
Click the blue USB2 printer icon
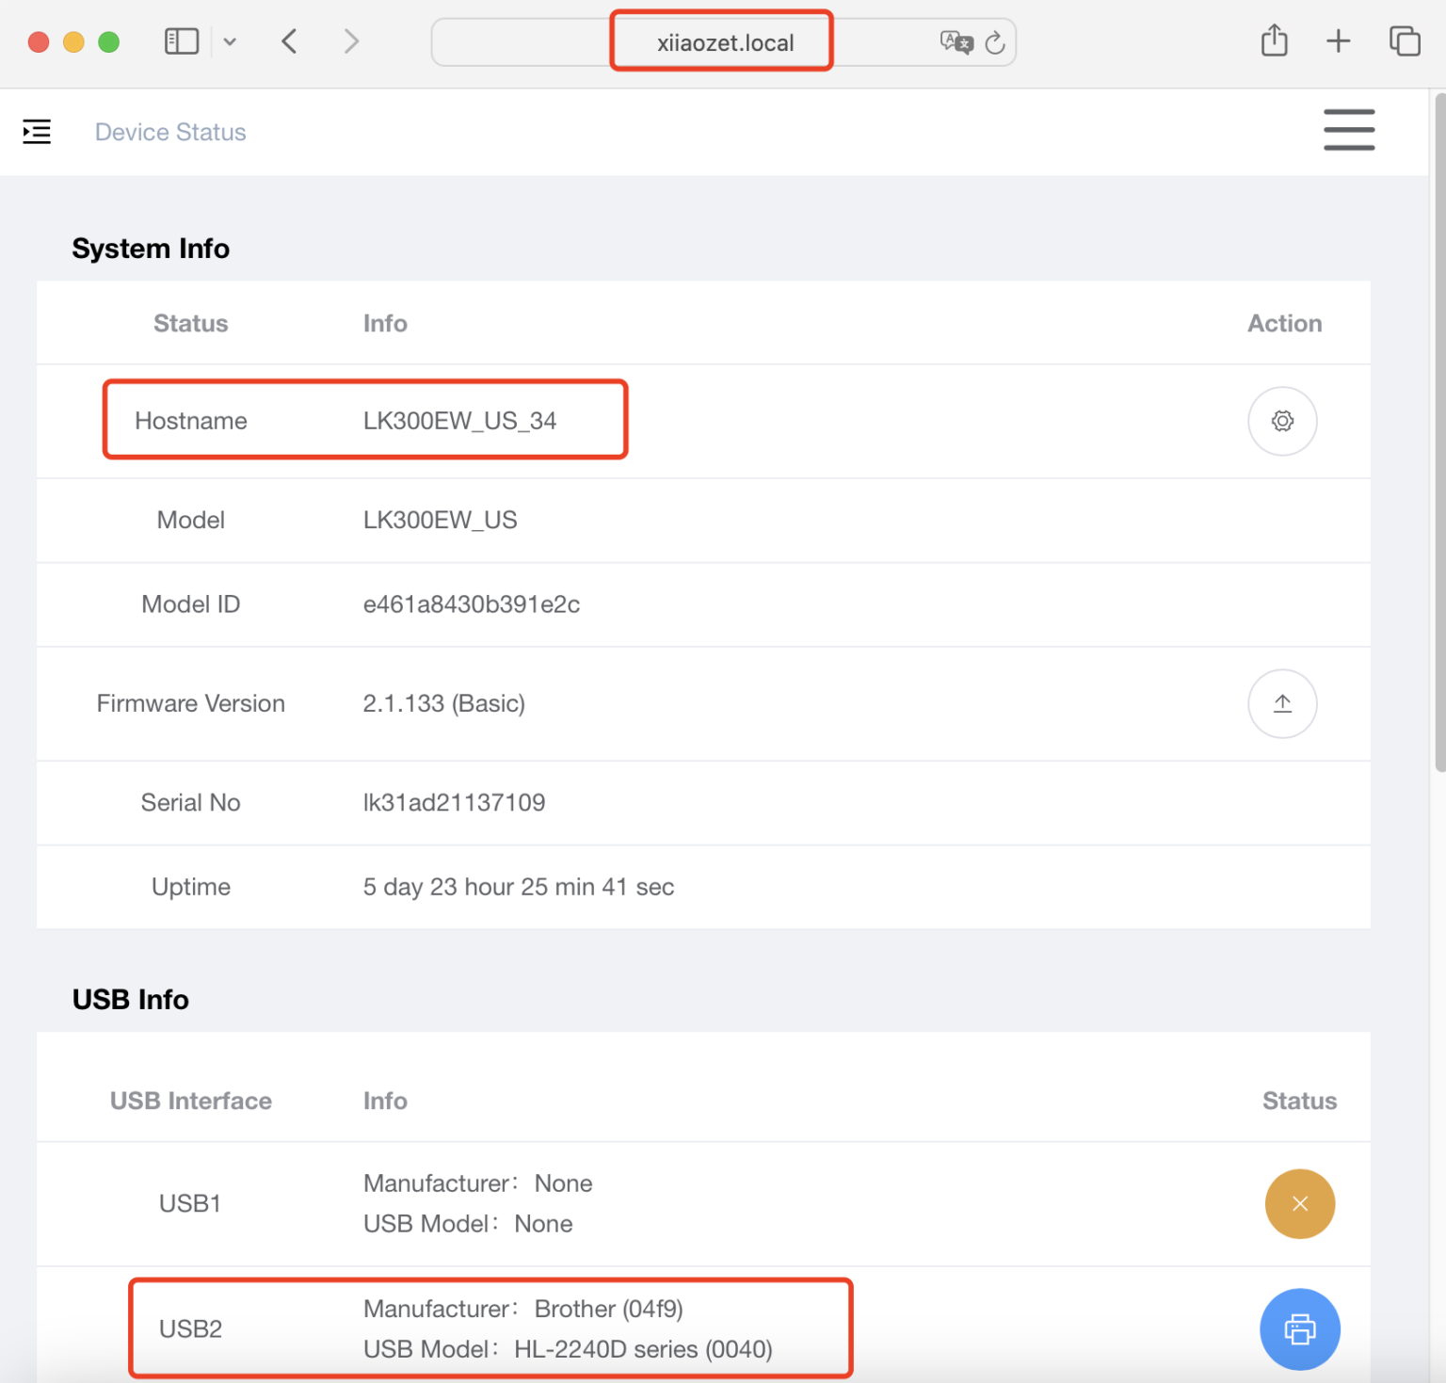point(1299,1328)
